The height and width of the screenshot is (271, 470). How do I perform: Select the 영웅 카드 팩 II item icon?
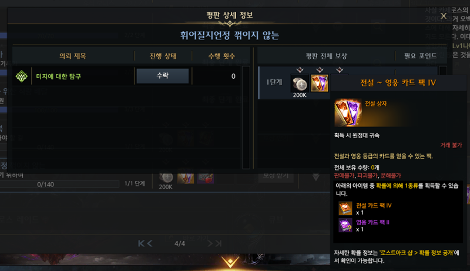tap(345, 225)
